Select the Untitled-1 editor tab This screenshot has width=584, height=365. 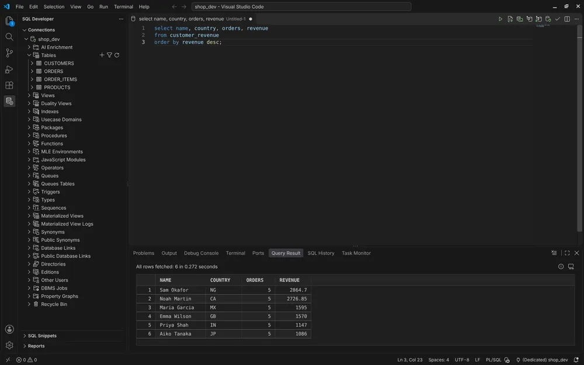pos(192,19)
